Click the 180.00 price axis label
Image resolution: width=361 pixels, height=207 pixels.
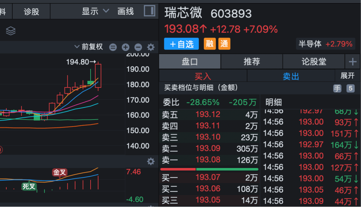(138, 84)
